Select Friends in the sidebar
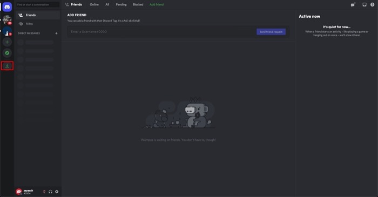This screenshot has height=197, width=378. coord(38,15)
